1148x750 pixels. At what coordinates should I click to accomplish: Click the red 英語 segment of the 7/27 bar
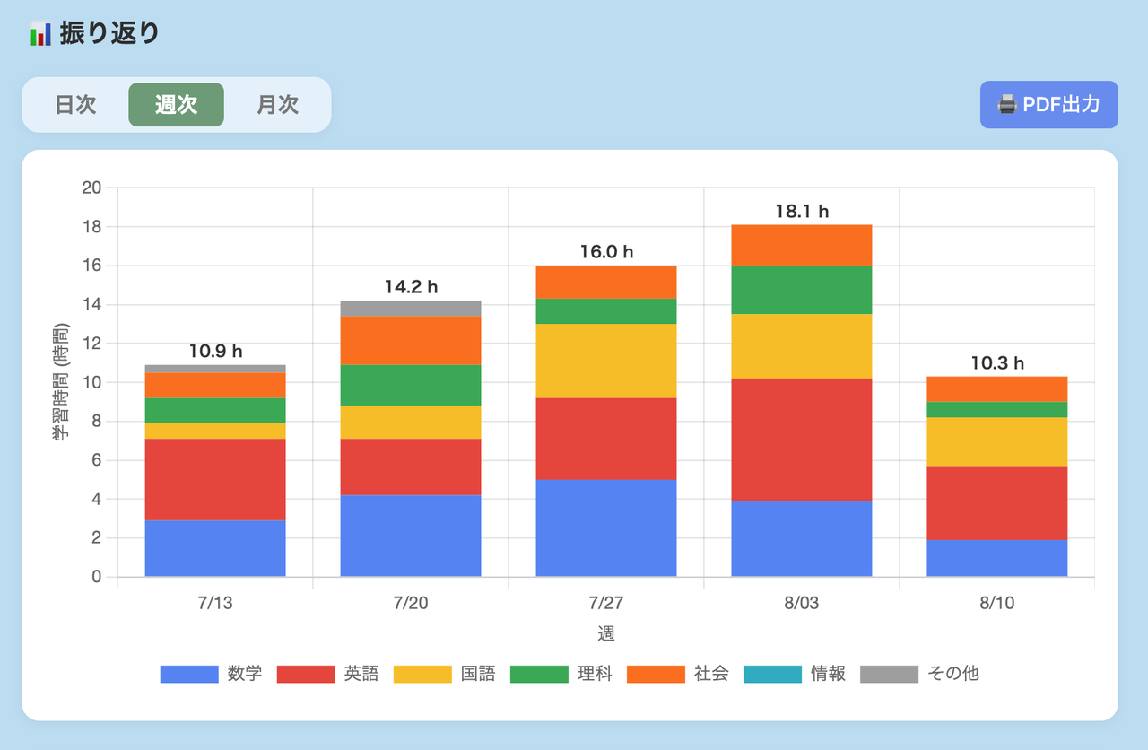[x=606, y=439]
